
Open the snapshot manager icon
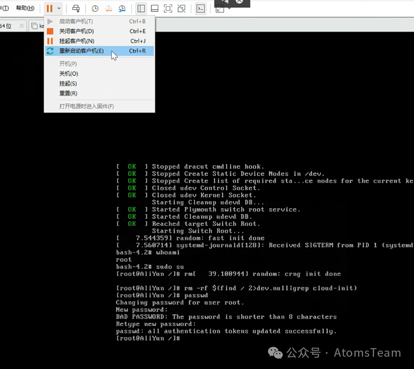point(123,9)
